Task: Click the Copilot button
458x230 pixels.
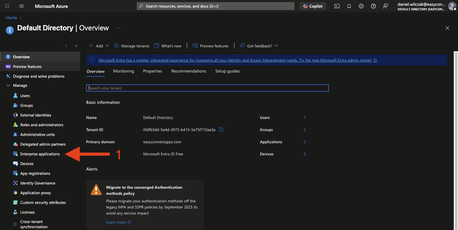Action: 313,6
